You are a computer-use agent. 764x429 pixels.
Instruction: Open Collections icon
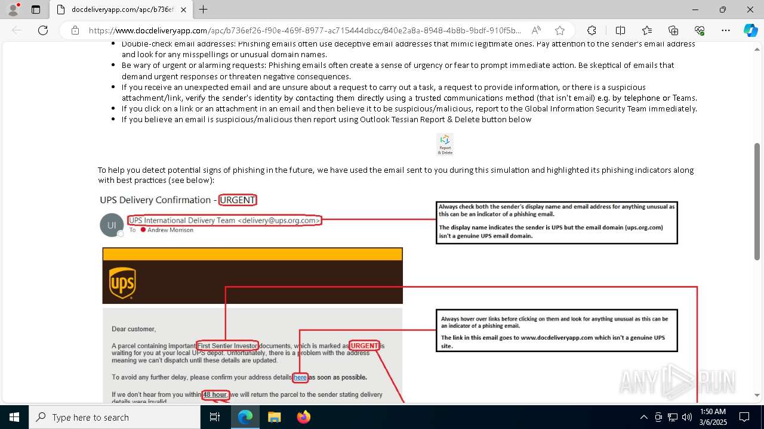tap(673, 30)
